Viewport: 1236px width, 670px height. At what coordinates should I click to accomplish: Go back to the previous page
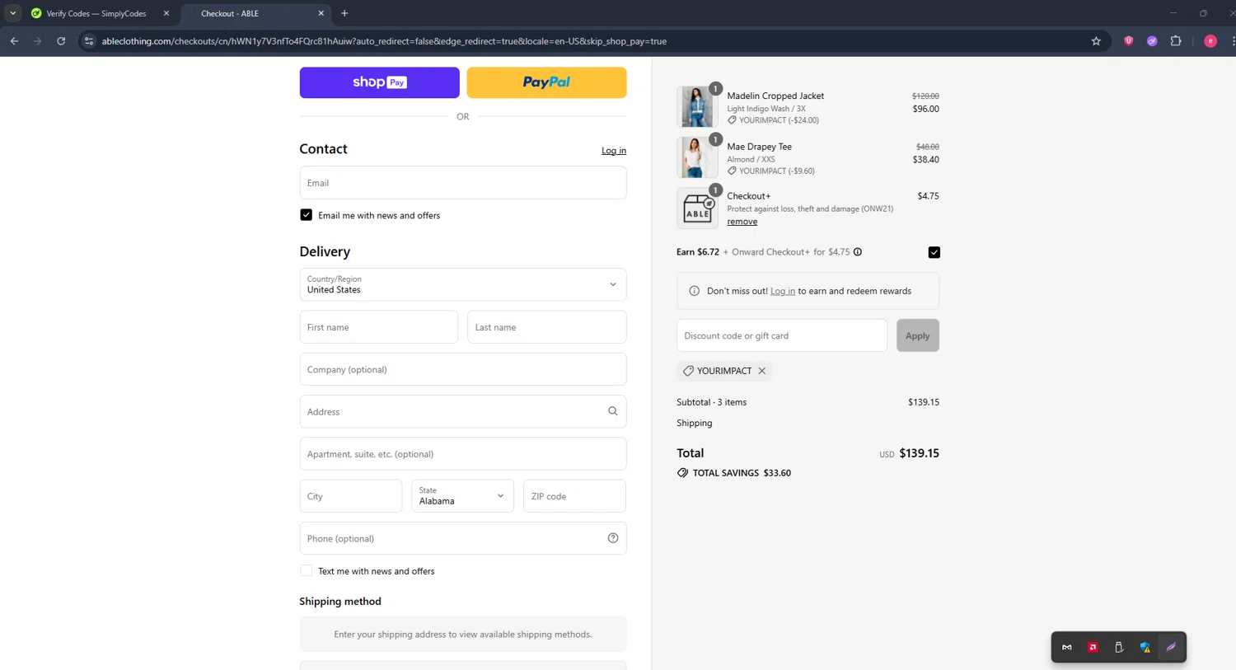tap(14, 41)
